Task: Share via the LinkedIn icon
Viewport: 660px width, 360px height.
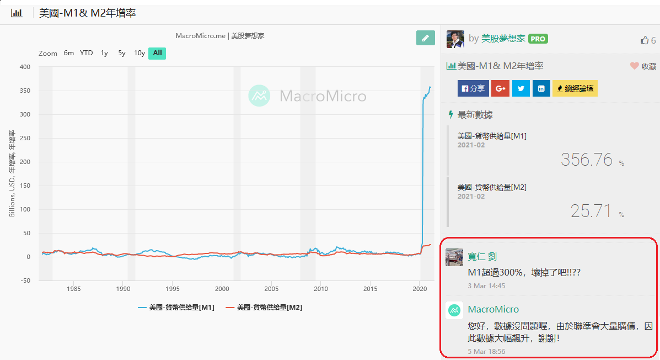Action: [x=541, y=88]
